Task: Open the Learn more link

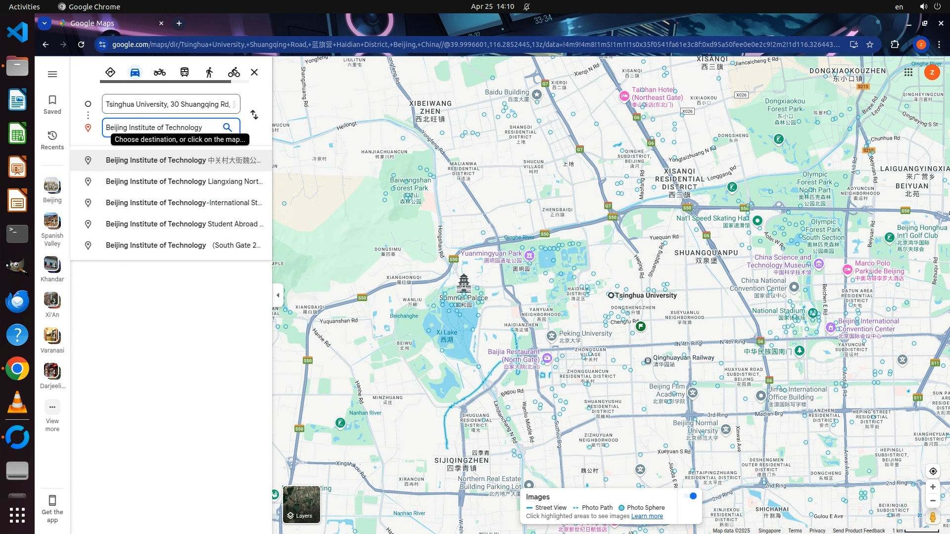Action: (x=647, y=516)
